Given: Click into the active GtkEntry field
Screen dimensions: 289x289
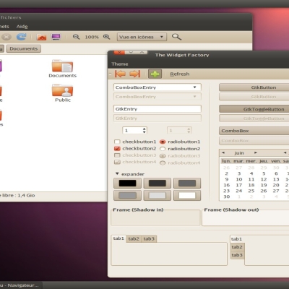Looking at the screenshot, I should coord(158,109).
